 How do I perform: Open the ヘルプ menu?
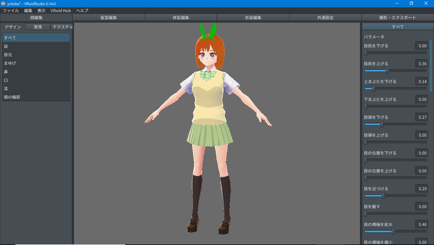(82, 11)
